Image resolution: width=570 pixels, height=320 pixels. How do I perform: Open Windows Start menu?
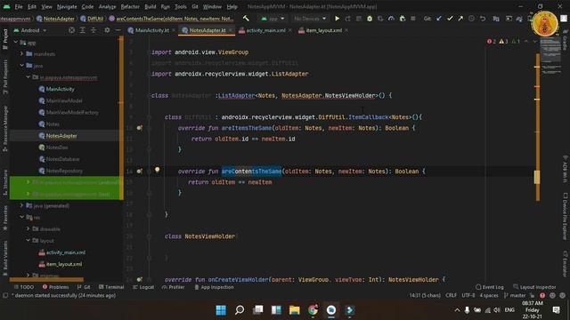tap(221, 310)
